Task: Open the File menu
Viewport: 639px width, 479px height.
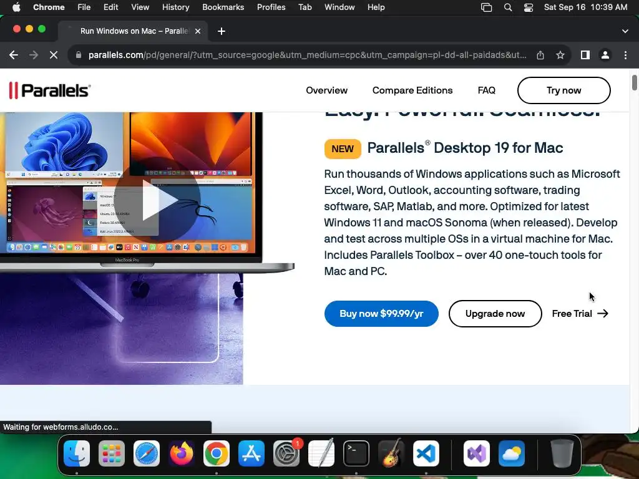Action: (x=84, y=7)
